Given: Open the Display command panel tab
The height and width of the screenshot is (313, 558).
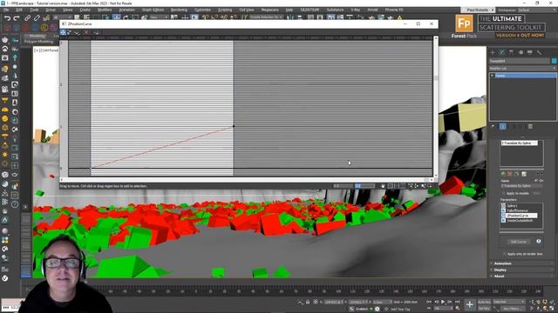Looking at the screenshot, I should click(x=530, y=52).
